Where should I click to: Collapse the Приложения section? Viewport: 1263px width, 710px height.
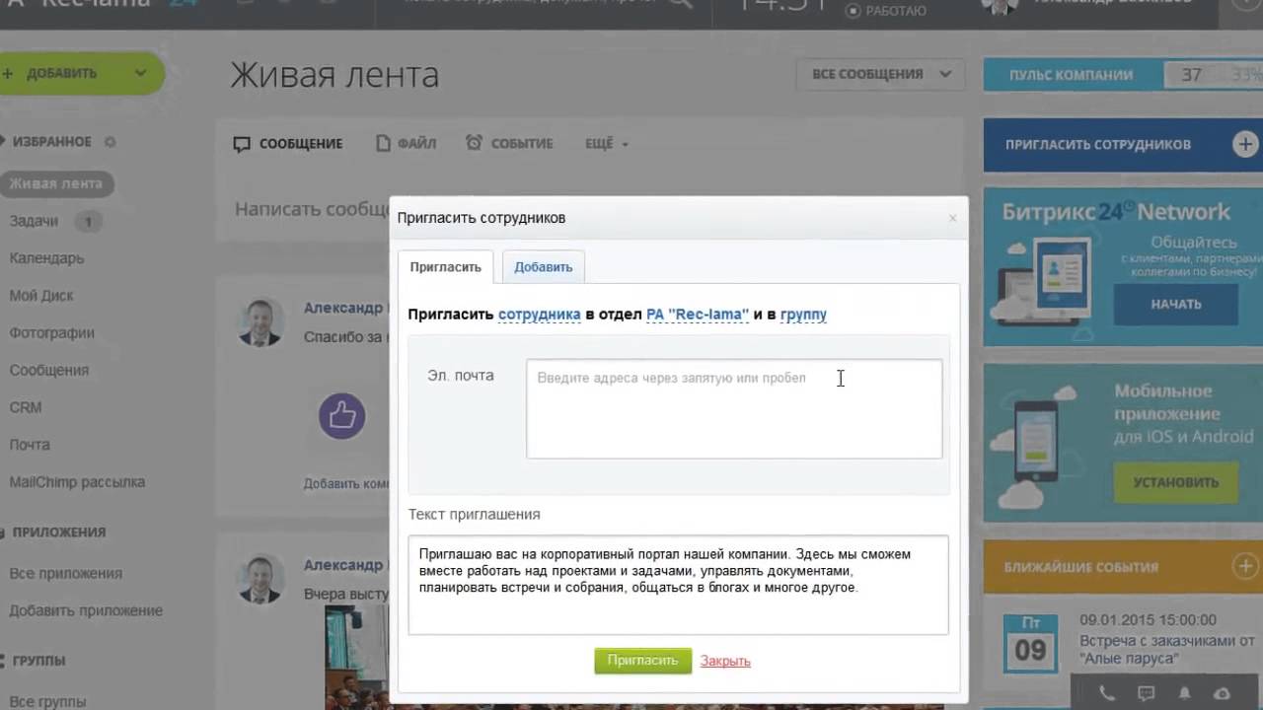[53, 532]
